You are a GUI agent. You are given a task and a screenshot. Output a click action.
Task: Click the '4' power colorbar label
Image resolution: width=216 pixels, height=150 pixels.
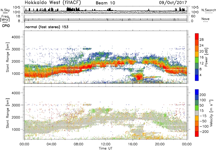pos(200,75)
